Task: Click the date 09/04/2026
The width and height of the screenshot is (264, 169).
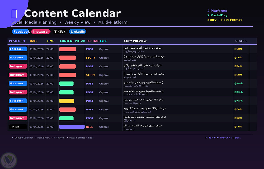Action: [x=36, y=127]
